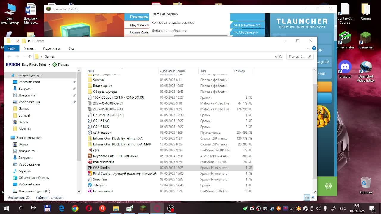Switch to the Вид ribbon tab
Image resolution: width=381 pixels, height=214 pixels.
point(71,48)
